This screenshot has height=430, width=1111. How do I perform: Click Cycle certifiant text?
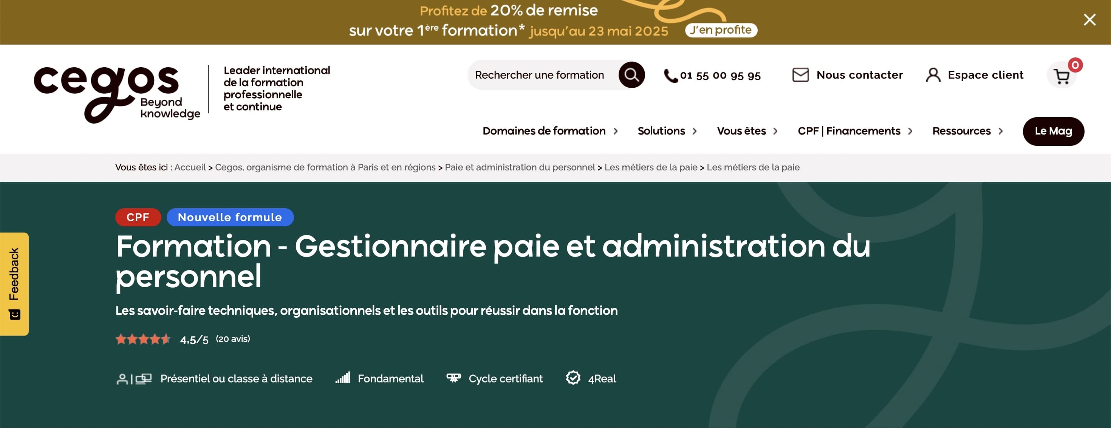coord(506,379)
